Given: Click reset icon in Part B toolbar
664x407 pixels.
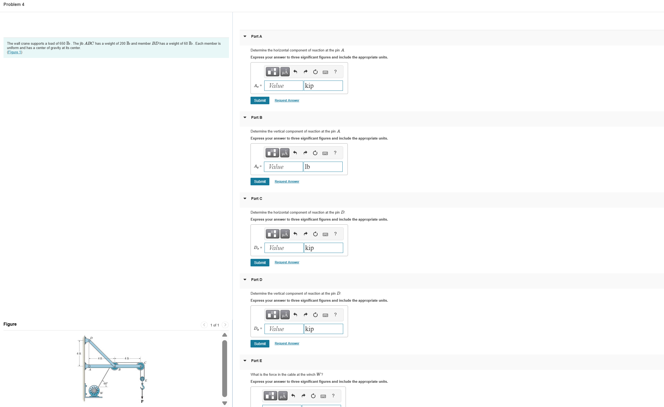Looking at the screenshot, I should (315, 153).
